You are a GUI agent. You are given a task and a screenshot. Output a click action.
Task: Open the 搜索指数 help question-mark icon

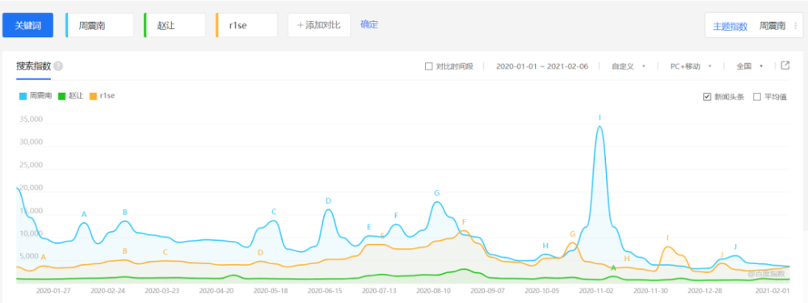coord(58,66)
